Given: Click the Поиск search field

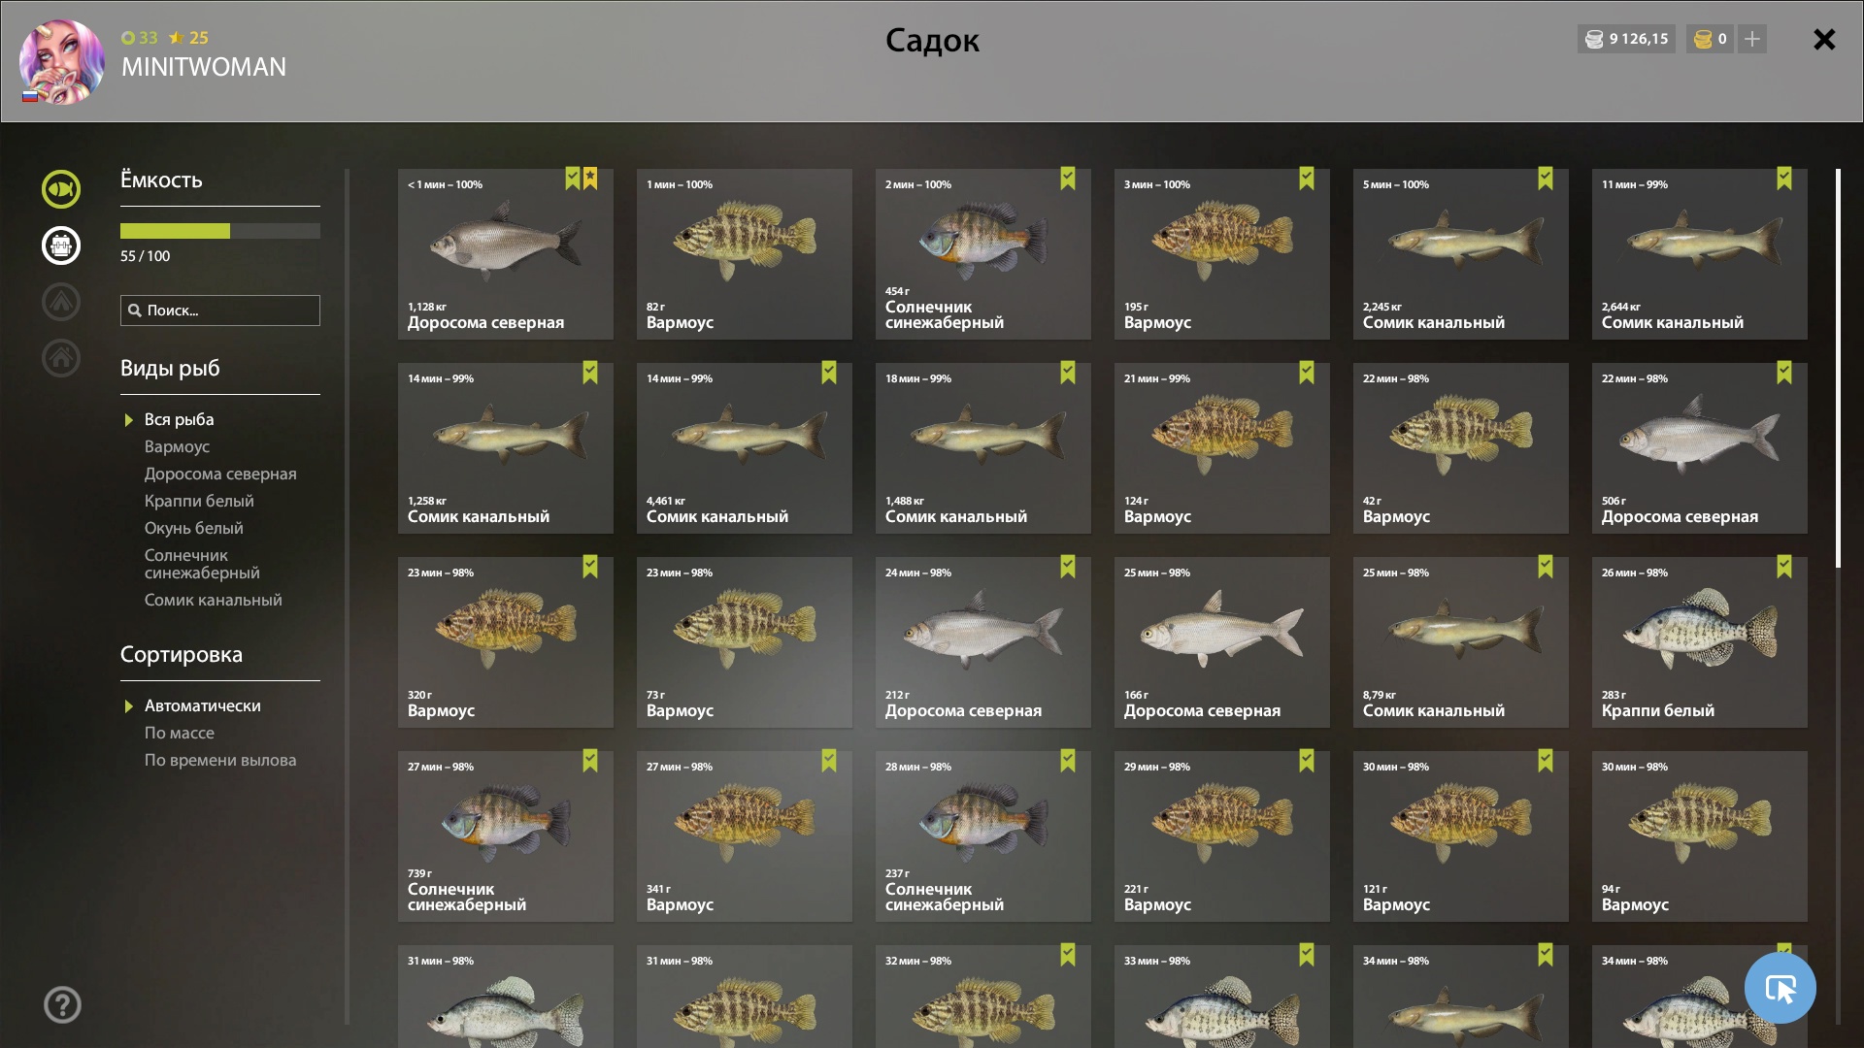Looking at the screenshot, I should coord(220,311).
